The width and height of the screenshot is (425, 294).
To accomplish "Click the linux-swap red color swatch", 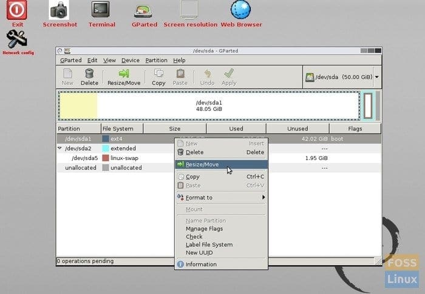I will 106,158.
